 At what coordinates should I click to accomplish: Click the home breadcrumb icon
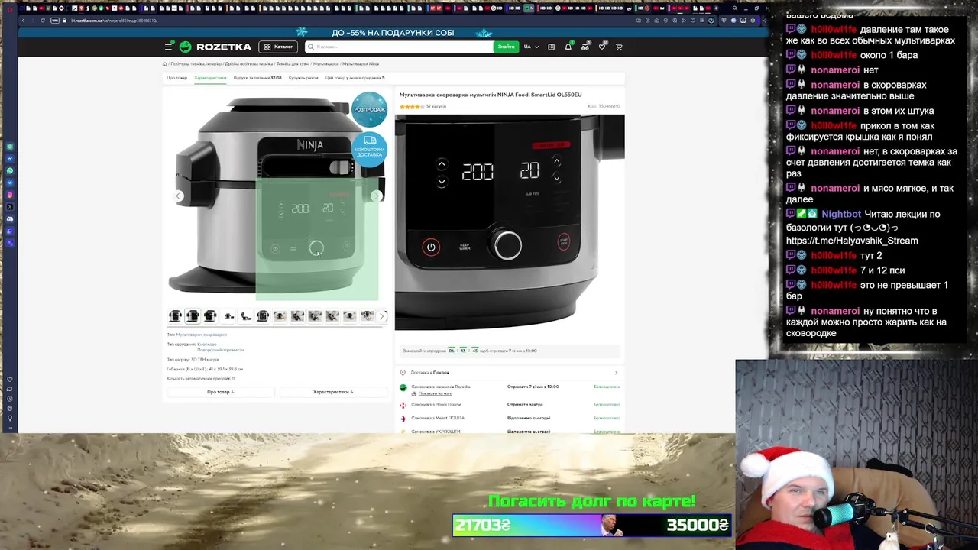(164, 64)
